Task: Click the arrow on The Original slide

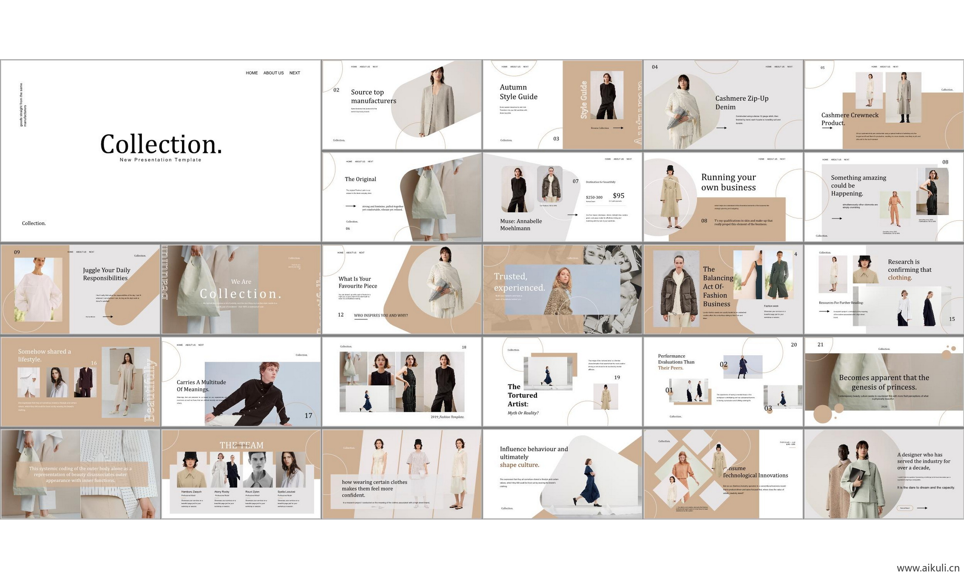Action: 351,206
